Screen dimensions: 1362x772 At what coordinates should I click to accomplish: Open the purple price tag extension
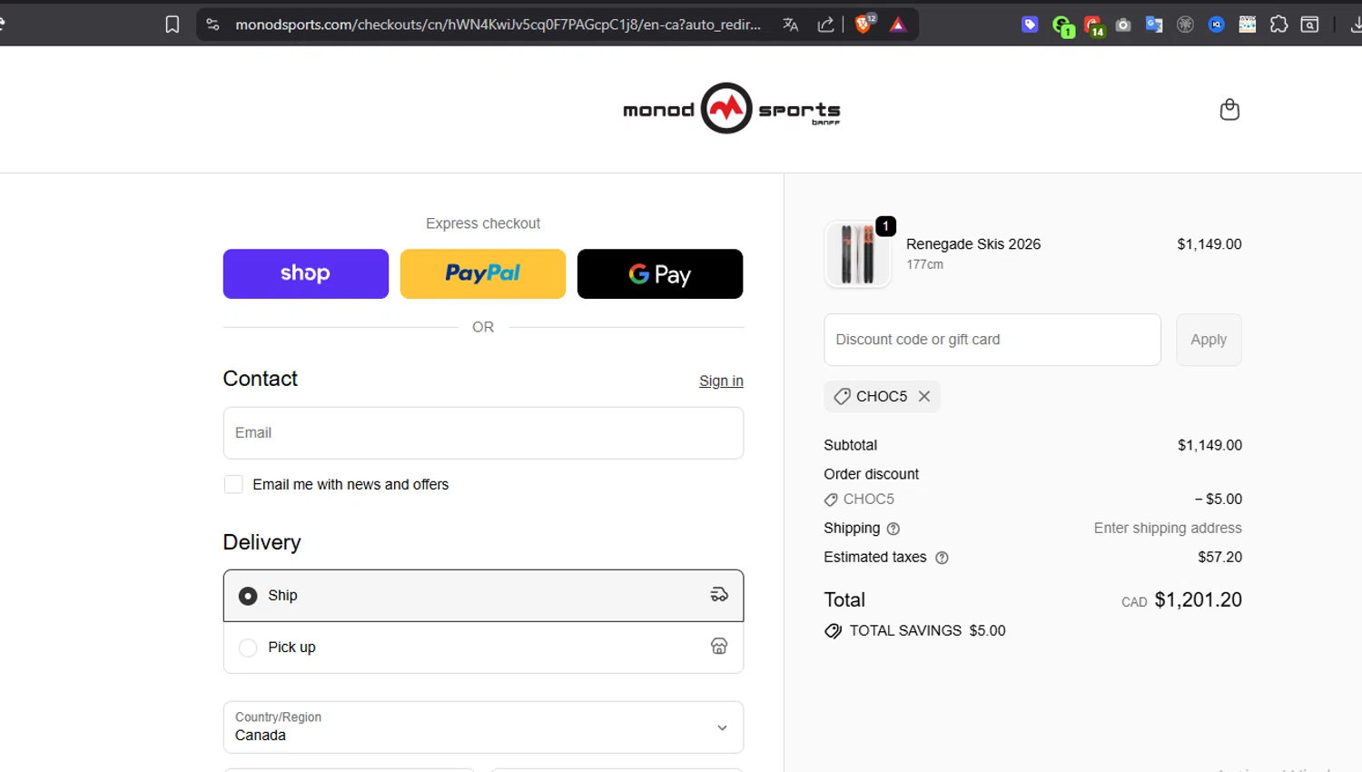point(1030,25)
